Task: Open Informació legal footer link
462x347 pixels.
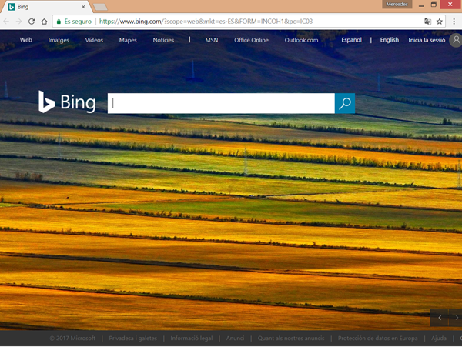Action: (192, 339)
